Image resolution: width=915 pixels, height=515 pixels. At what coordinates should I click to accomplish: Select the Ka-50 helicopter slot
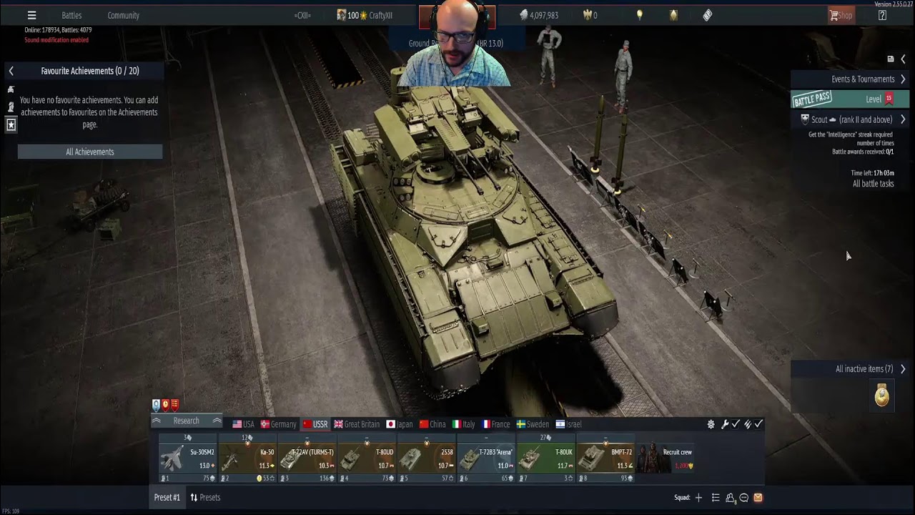click(x=247, y=458)
